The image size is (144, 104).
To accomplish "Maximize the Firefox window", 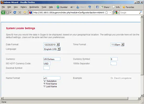I will (139, 2).
